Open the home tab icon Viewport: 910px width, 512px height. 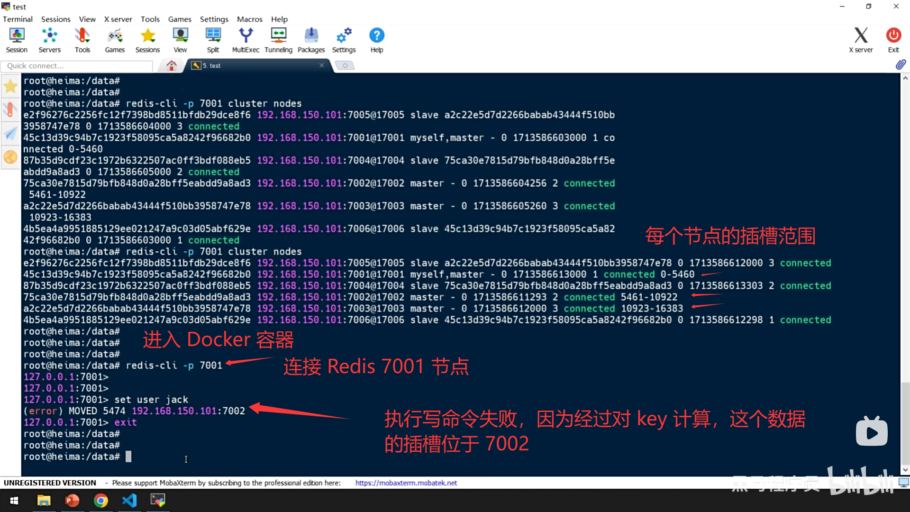(172, 65)
